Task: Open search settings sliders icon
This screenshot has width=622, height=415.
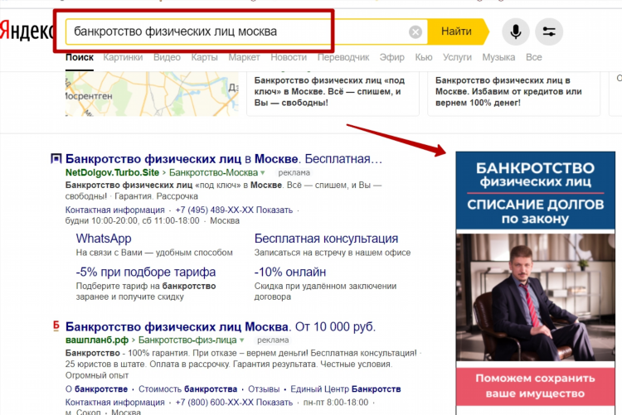Action: 549,31
